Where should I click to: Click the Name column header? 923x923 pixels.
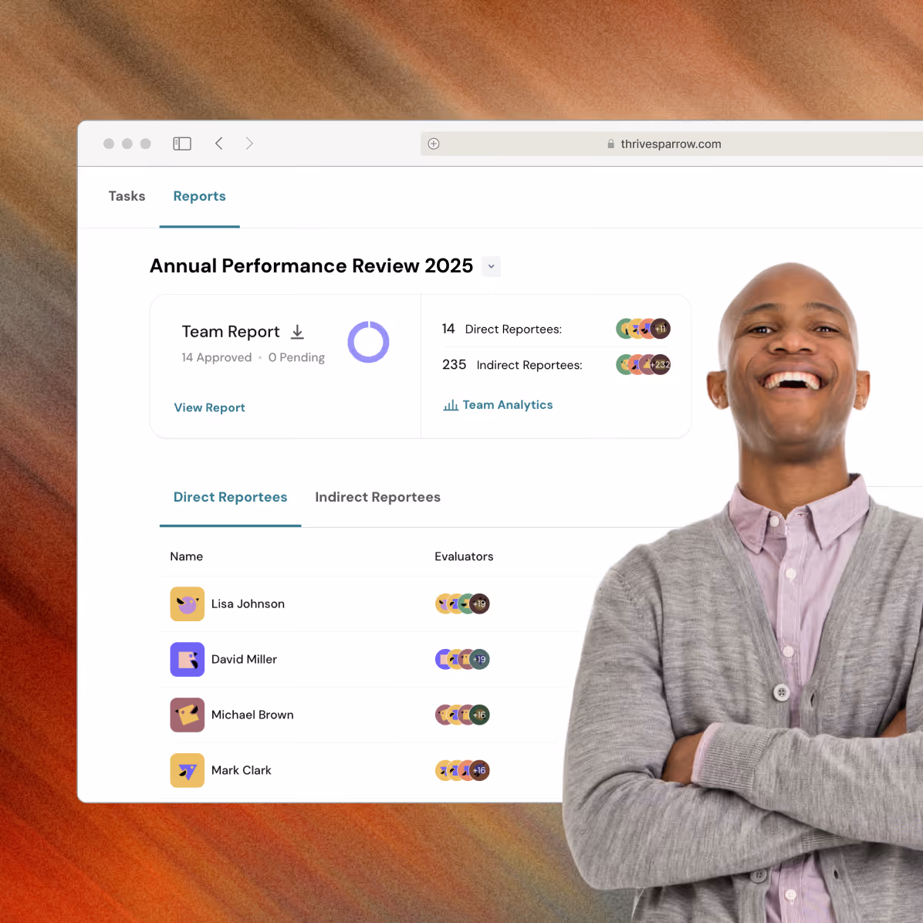pyautogui.click(x=187, y=556)
